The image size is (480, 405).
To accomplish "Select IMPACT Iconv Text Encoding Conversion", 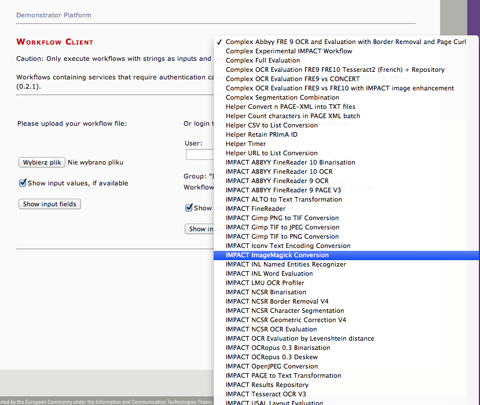I will pyautogui.click(x=346, y=246).
